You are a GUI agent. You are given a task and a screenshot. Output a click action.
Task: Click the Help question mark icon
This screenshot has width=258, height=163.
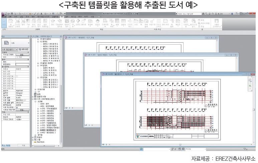pyautogui.click(x=236, y=13)
